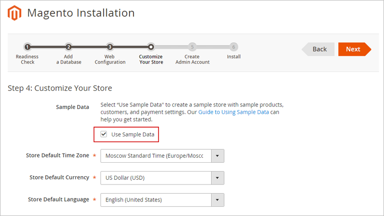
Task: Click the Sample Data field label
Action: click(x=72, y=107)
